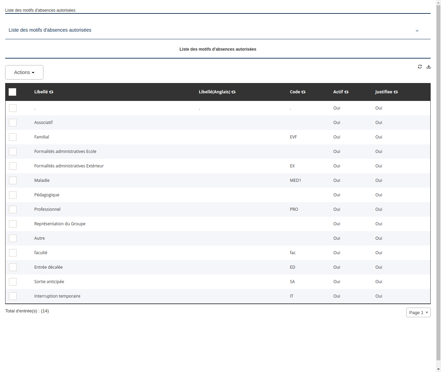Click the page scrollbar down arrow

tap(439, 369)
